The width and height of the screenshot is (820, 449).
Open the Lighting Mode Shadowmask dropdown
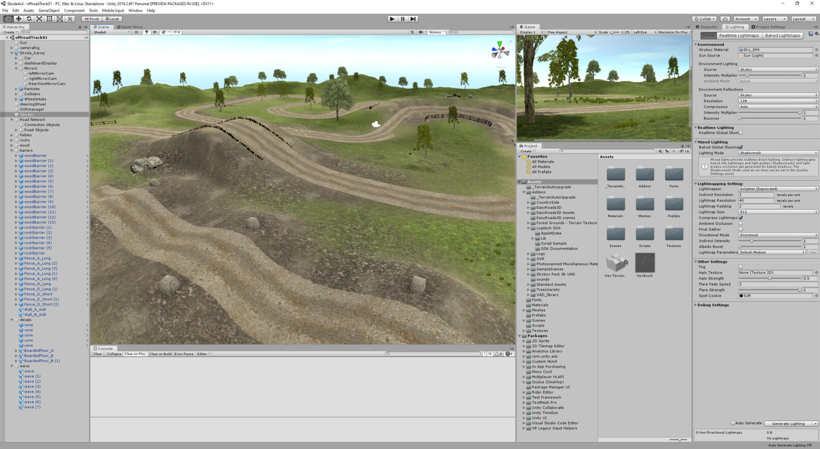(x=778, y=153)
